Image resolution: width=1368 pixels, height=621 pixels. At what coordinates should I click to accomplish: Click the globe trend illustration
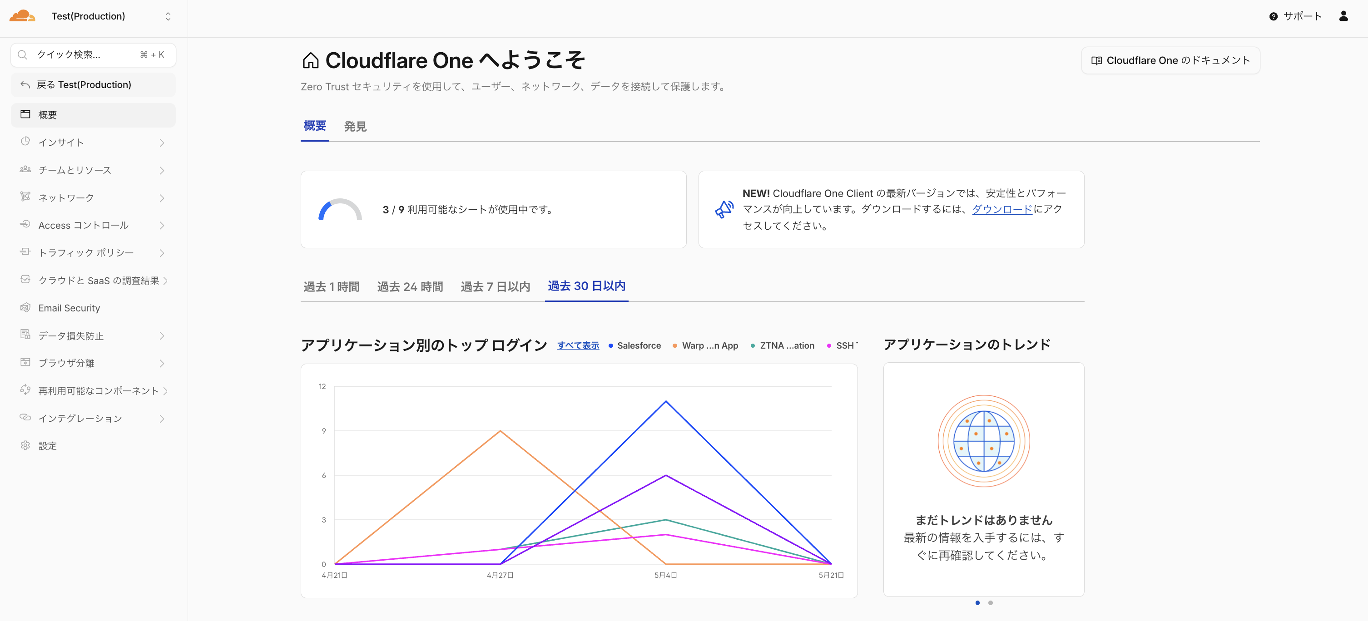click(x=983, y=441)
